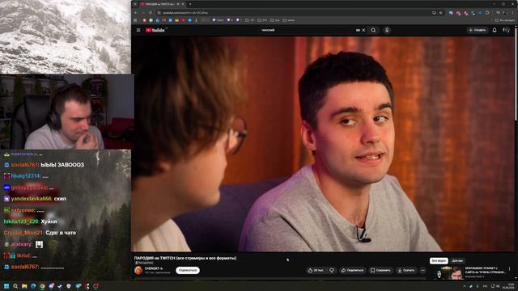The image size is (518, 291).
Task: Share the video via Поделиться
Action: [353, 270]
